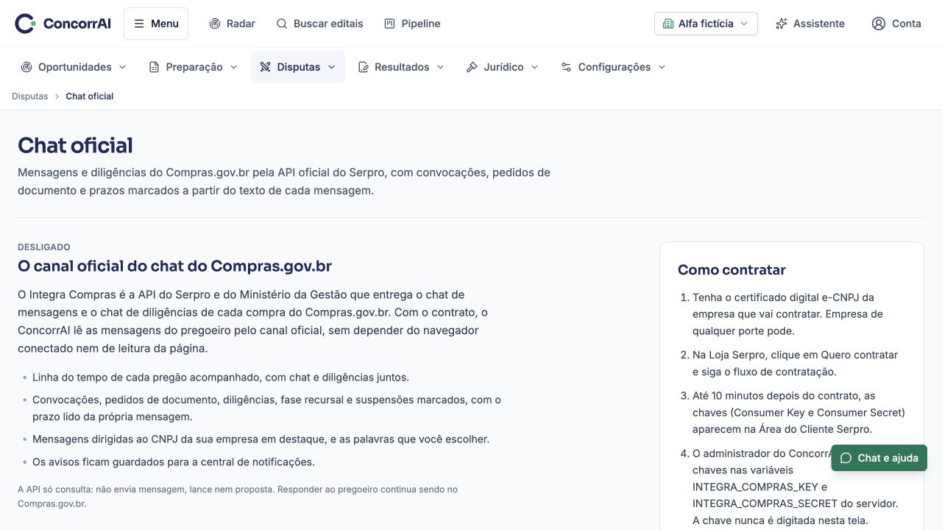The image size is (942, 530).
Task: Click the hamburger icon in Menu button
Action: pyautogui.click(x=139, y=24)
